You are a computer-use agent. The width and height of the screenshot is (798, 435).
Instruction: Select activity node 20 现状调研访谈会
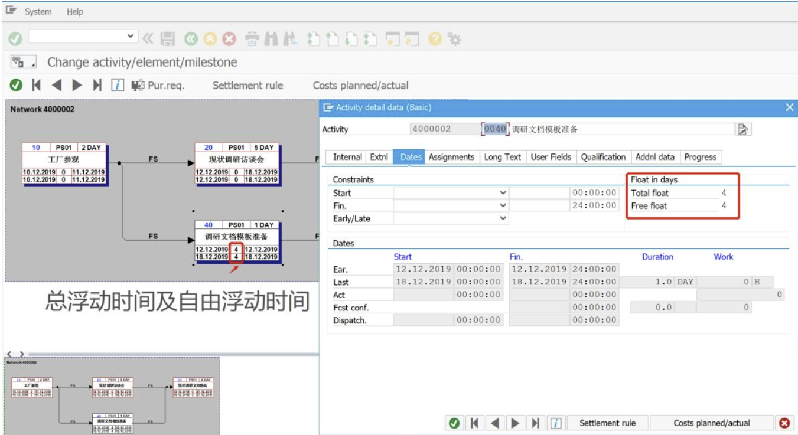coord(237,163)
